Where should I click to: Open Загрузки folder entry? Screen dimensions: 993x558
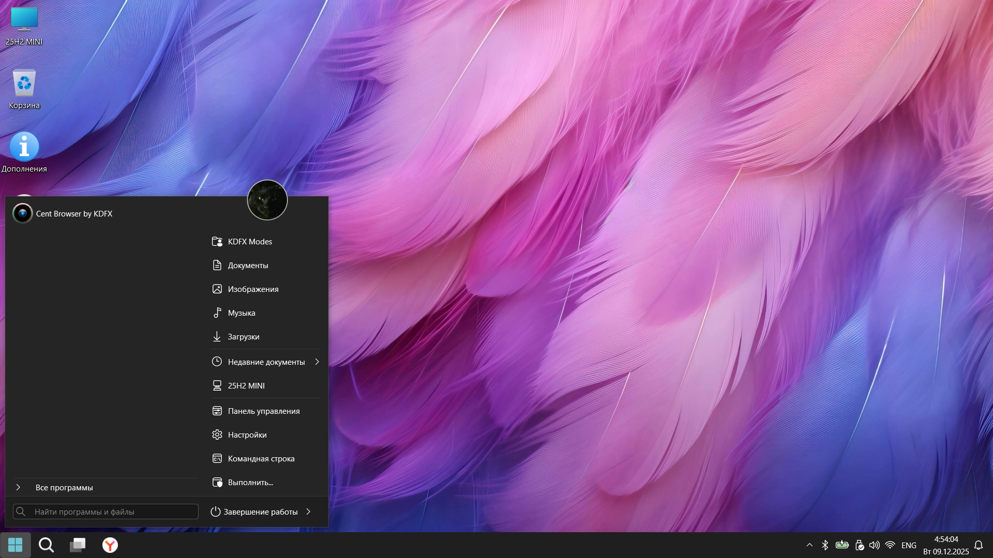coord(243,336)
